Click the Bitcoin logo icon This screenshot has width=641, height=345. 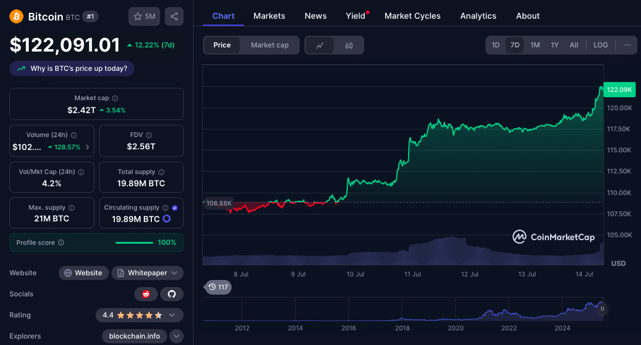click(16, 17)
